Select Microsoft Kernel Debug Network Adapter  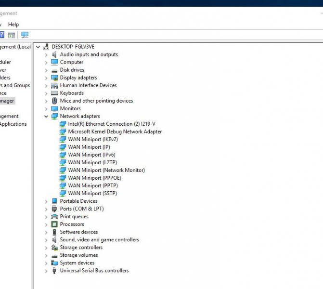point(115,131)
